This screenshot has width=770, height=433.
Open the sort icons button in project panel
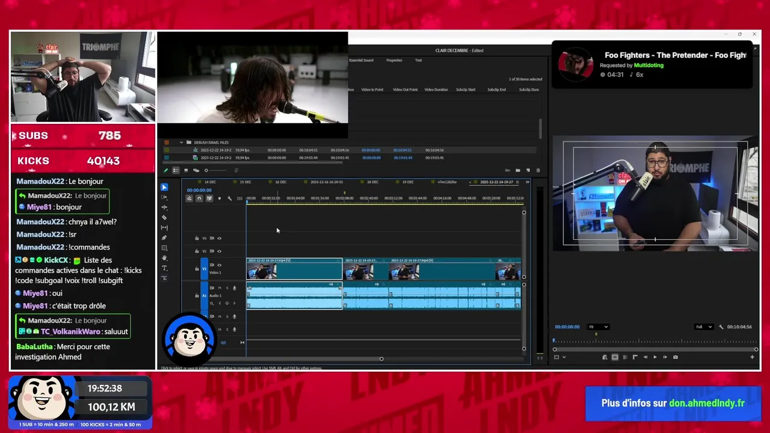[236, 170]
